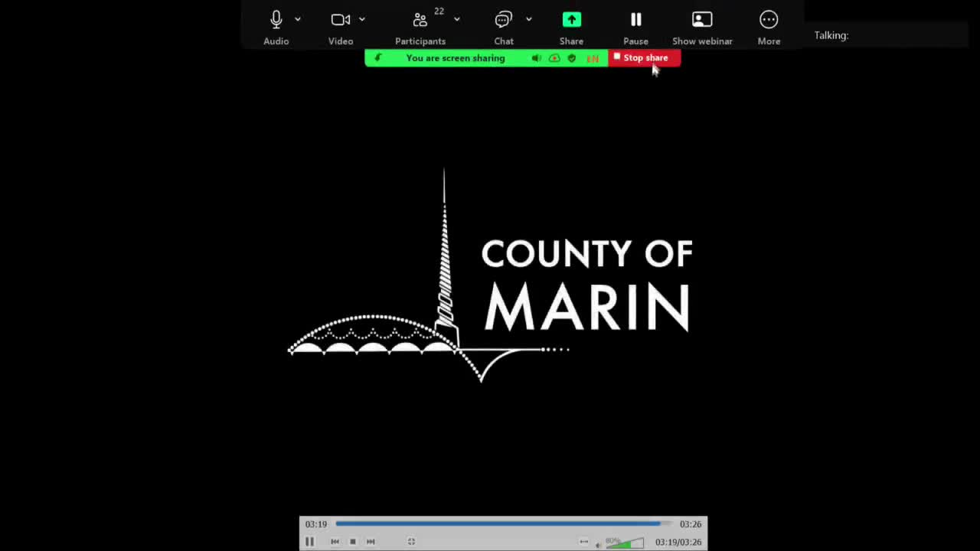Click the "You are screen sharing" label
Image resolution: width=980 pixels, height=551 pixels.
[x=456, y=58]
